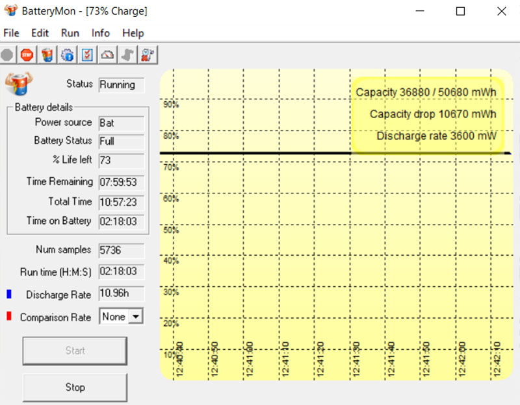Click the Power source field showing Bat
Image resolution: width=520 pixels, height=405 pixels.
122,123
